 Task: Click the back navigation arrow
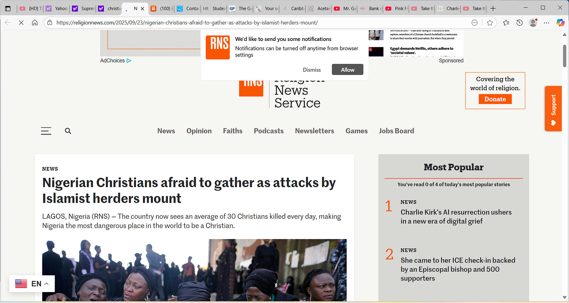pyautogui.click(x=8, y=23)
